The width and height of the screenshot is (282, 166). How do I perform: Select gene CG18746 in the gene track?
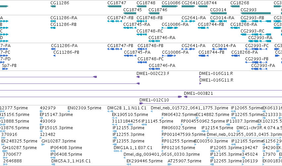pyautogui.click(x=158, y=10)
